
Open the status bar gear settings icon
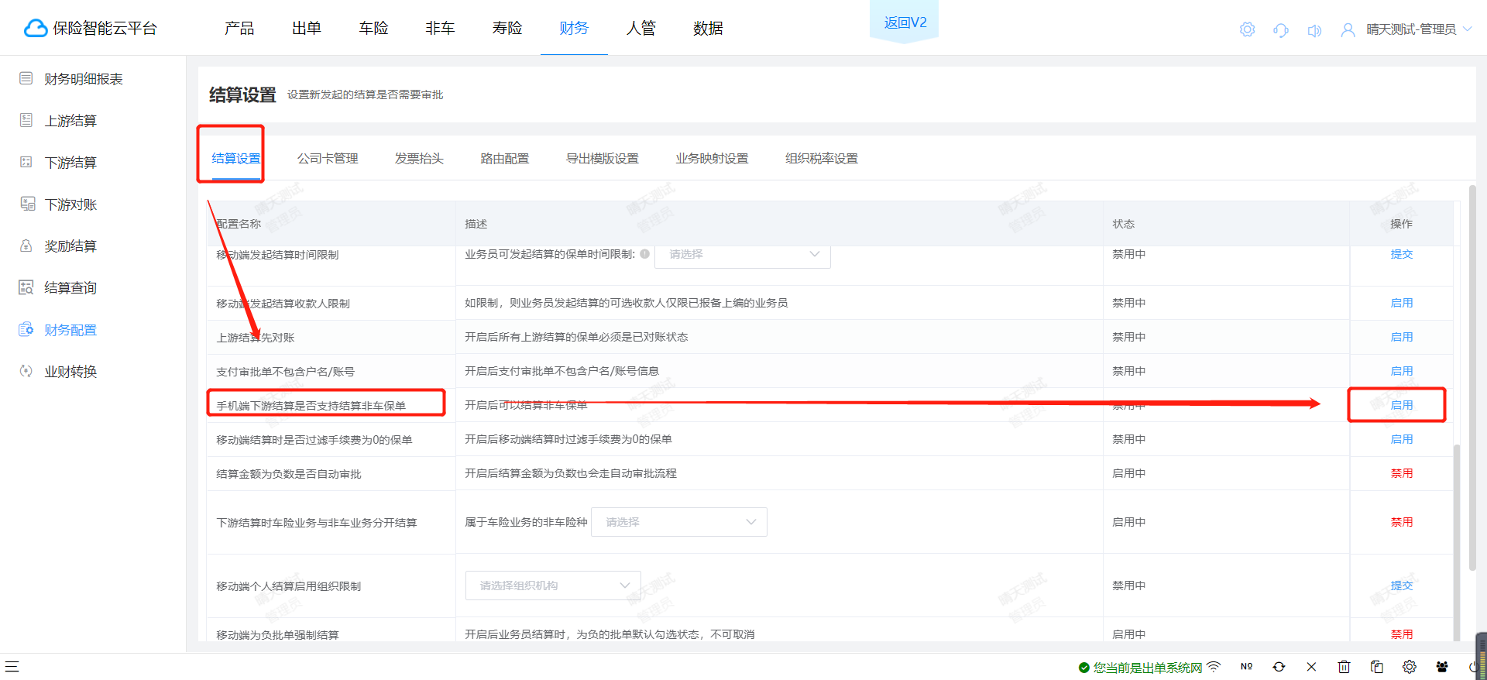coord(1410,667)
